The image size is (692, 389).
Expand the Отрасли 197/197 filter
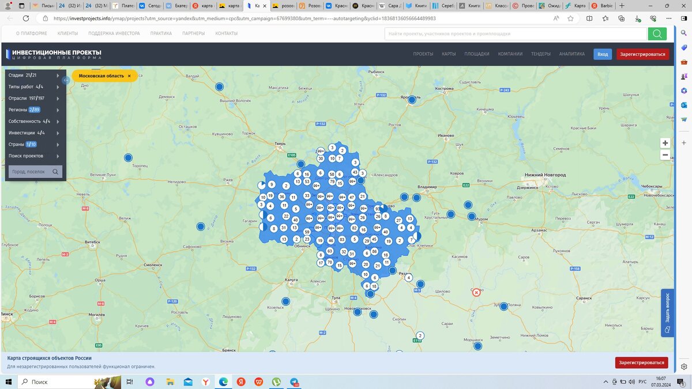[35, 98]
